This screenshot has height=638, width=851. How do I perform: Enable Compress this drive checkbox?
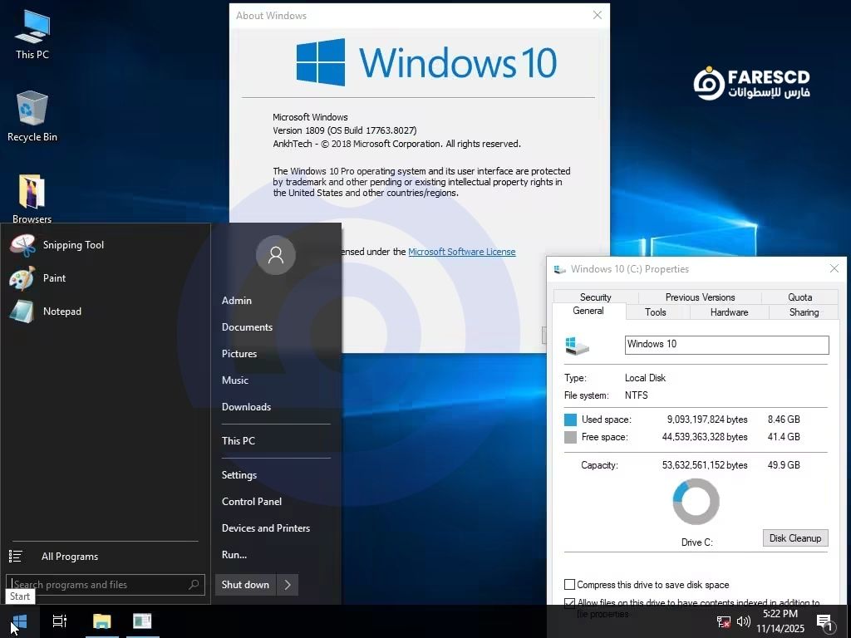(570, 585)
